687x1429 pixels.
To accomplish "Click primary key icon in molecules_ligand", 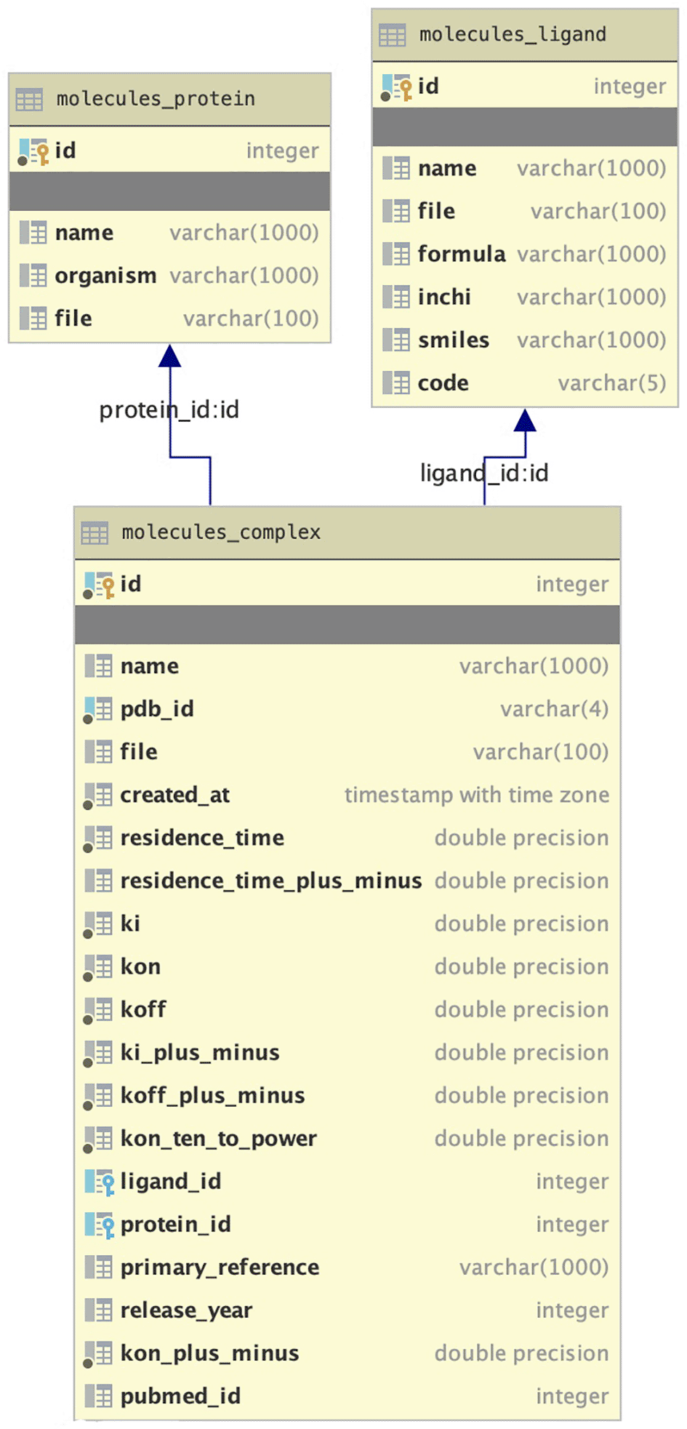I will coord(396,87).
